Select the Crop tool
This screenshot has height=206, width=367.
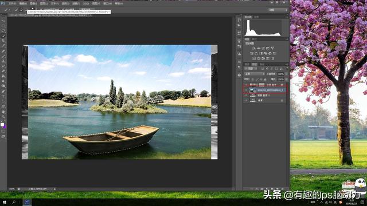(3, 41)
